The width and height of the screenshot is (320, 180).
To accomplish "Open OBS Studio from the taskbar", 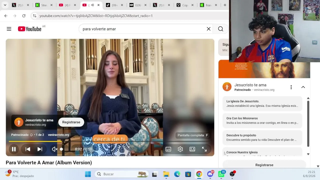I will click(x=232, y=174).
